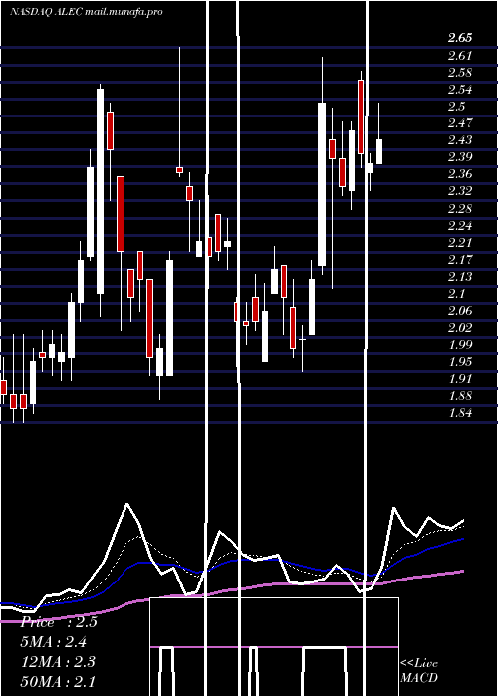Click the 2.02 price axis label
Viewport: 498px width, 697px height.
[x=460, y=327]
